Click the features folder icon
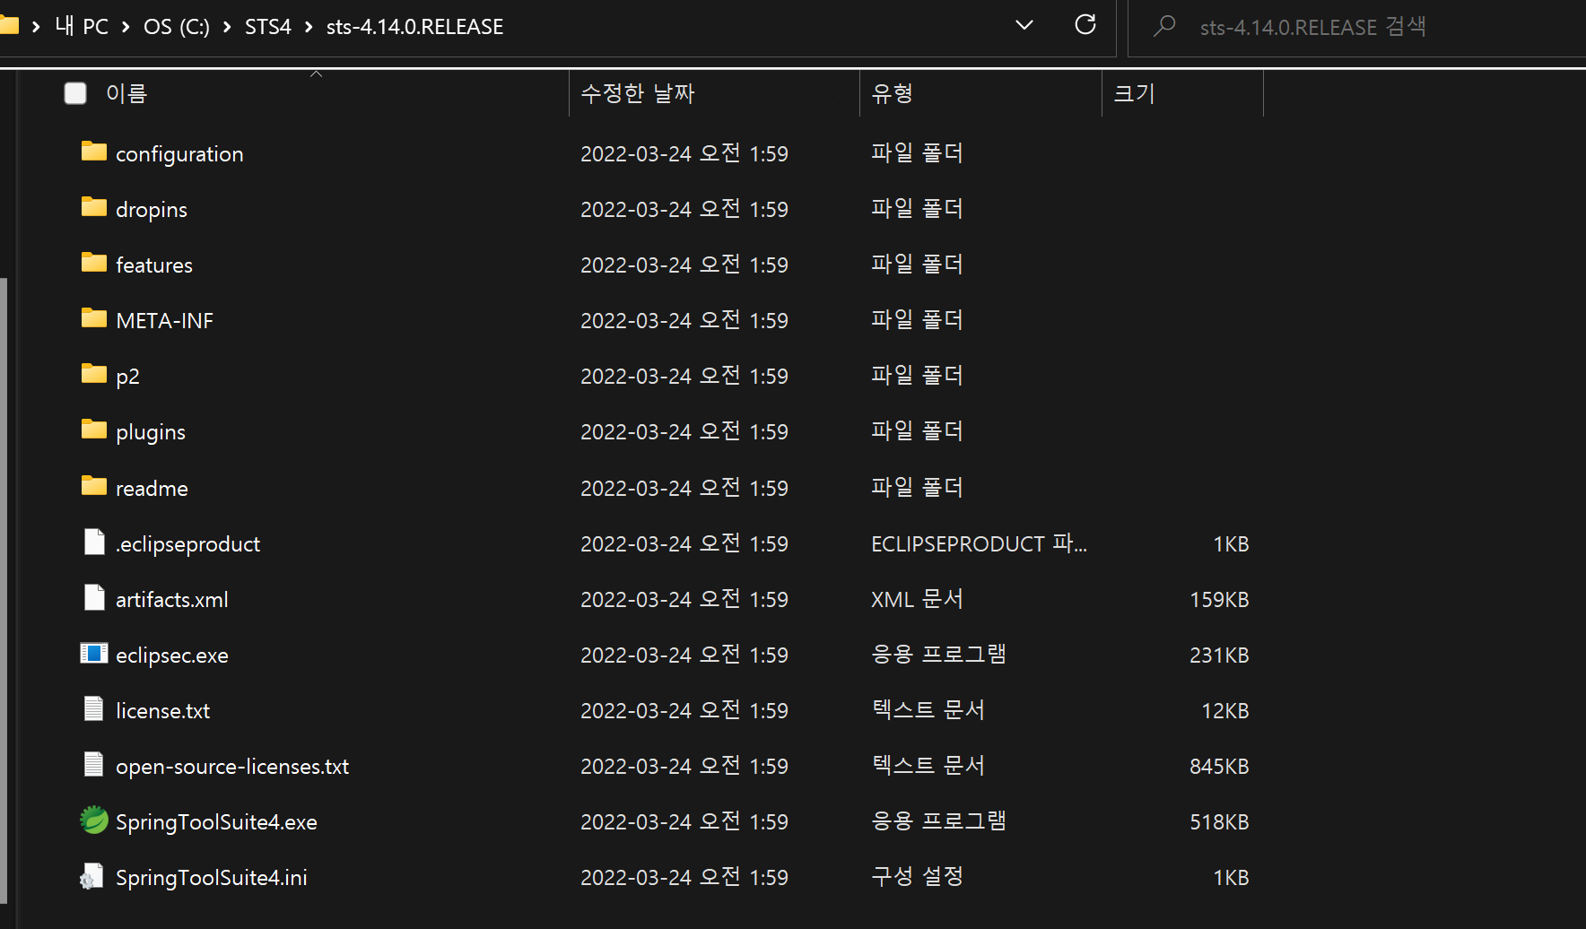The image size is (1586, 929). (93, 263)
